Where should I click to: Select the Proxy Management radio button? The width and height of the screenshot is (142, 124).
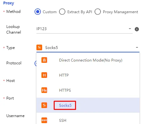(98, 12)
